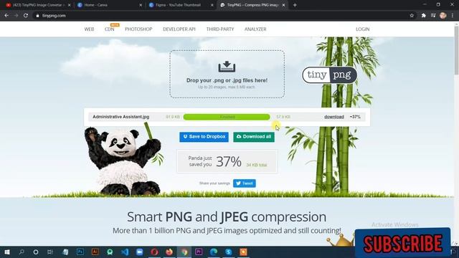Click the SUBSCRIBE button overlay
459x258 pixels.
click(x=402, y=243)
